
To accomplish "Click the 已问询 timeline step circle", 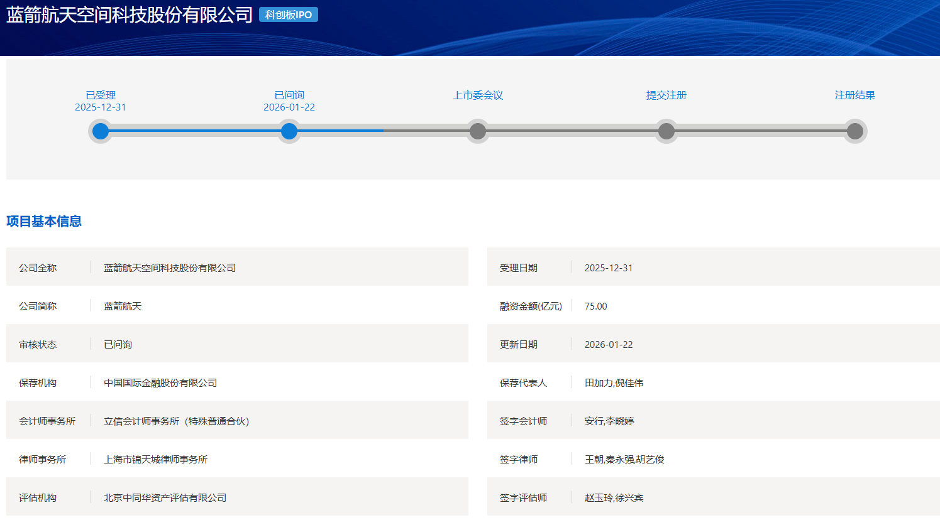I will click(x=289, y=131).
